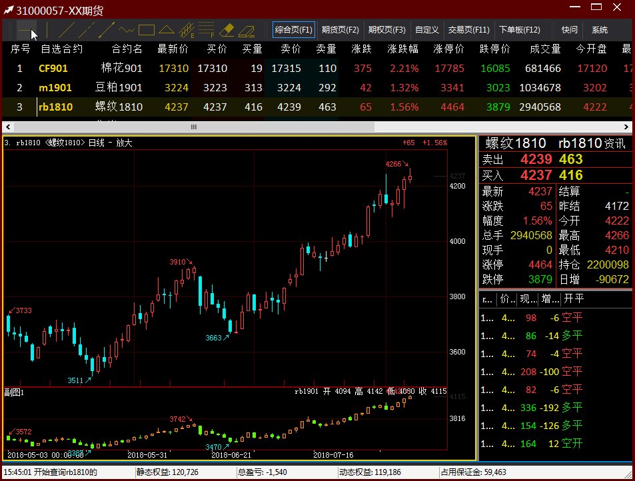Select the CF901 cotton contract row
The image size is (635, 481).
pyautogui.click(x=53, y=68)
